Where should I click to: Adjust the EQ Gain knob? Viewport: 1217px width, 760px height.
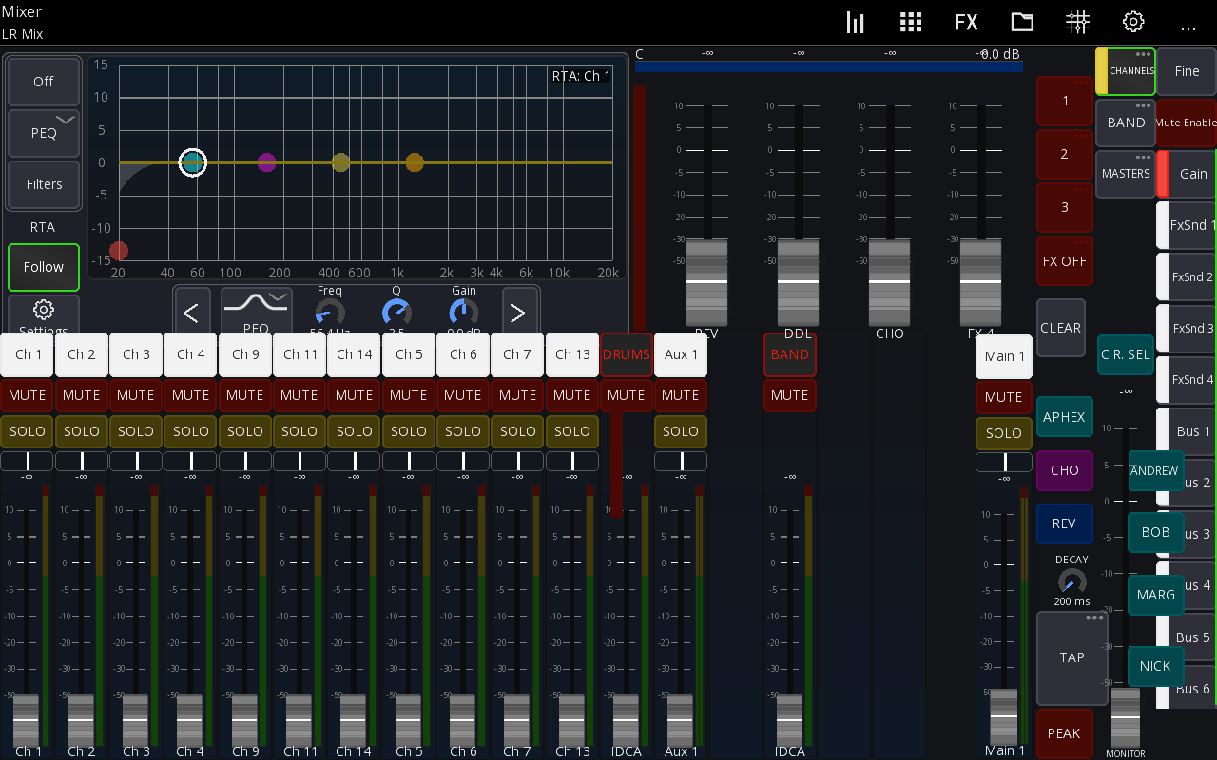tap(464, 313)
